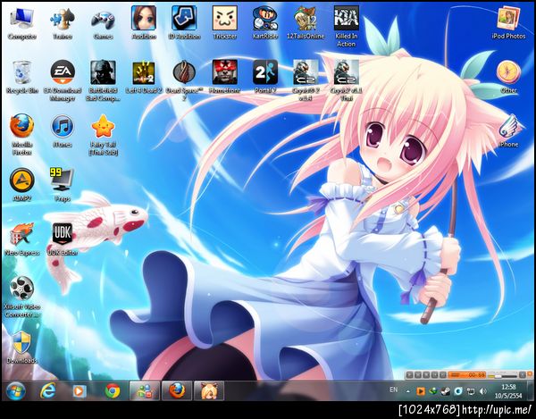
Task: Open the network tray icon
Action: click(x=471, y=391)
